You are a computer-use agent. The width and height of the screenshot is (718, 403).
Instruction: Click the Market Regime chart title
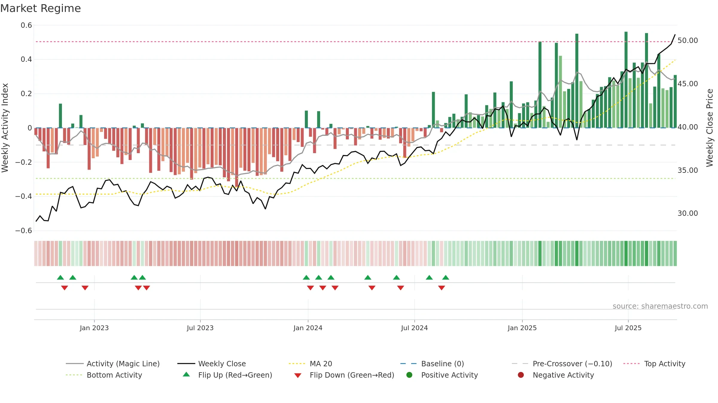[x=40, y=8]
